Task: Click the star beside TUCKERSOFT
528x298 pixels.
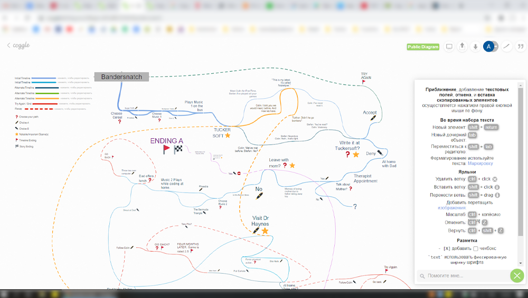Action: (228, 135)
